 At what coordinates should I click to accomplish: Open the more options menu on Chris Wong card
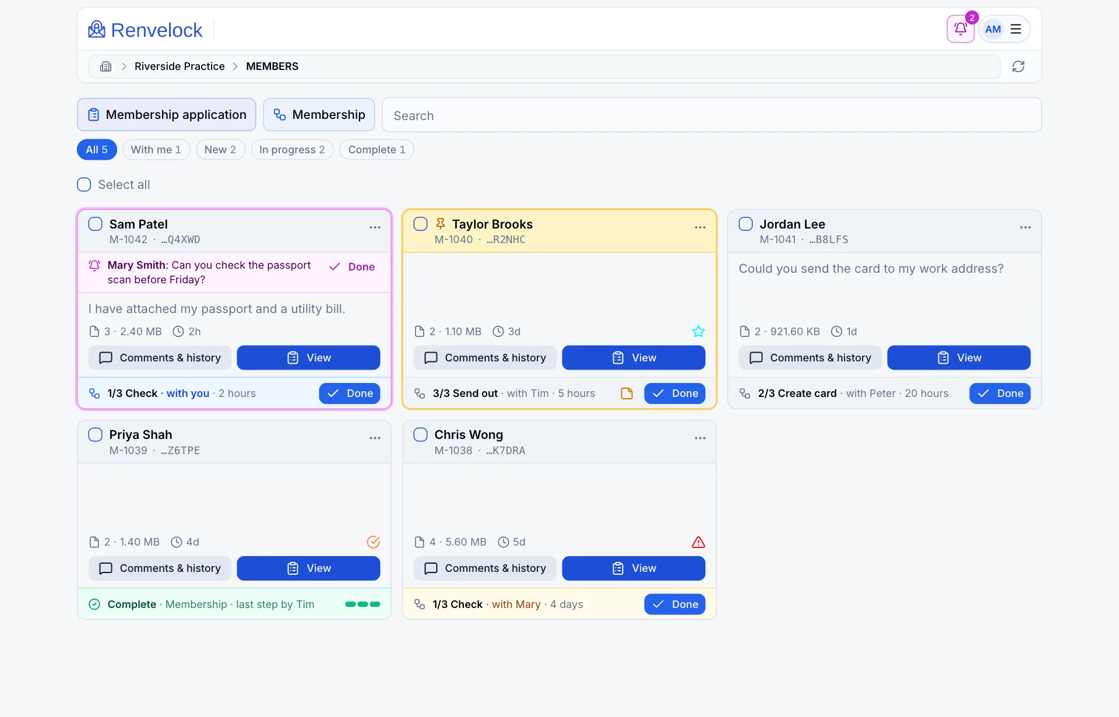700,438
